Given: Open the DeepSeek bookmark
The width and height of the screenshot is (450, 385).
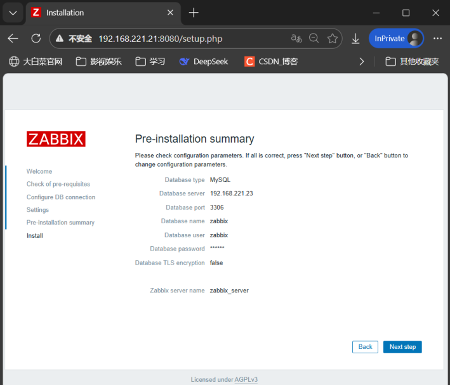Looking at the screenshot, I should (x=204, y=62).
